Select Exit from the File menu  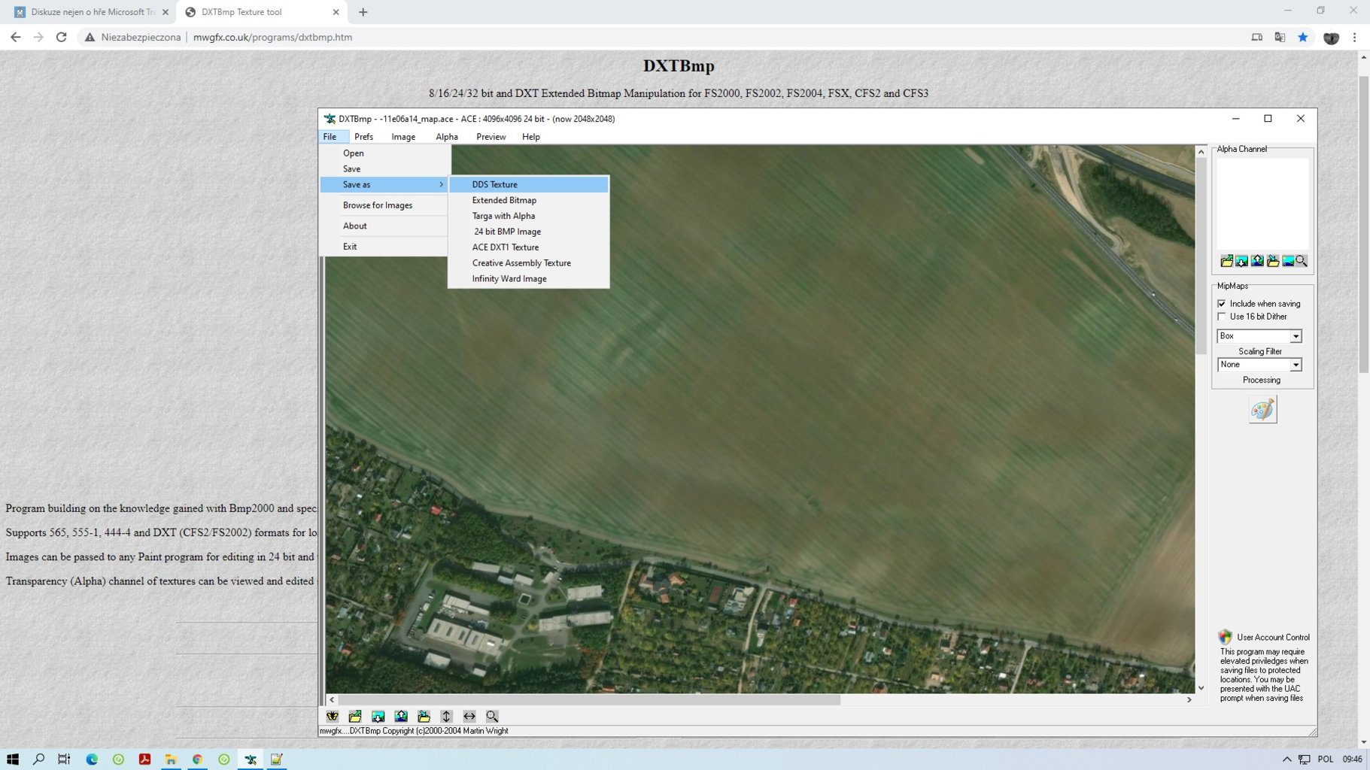(x=384, y=247)
